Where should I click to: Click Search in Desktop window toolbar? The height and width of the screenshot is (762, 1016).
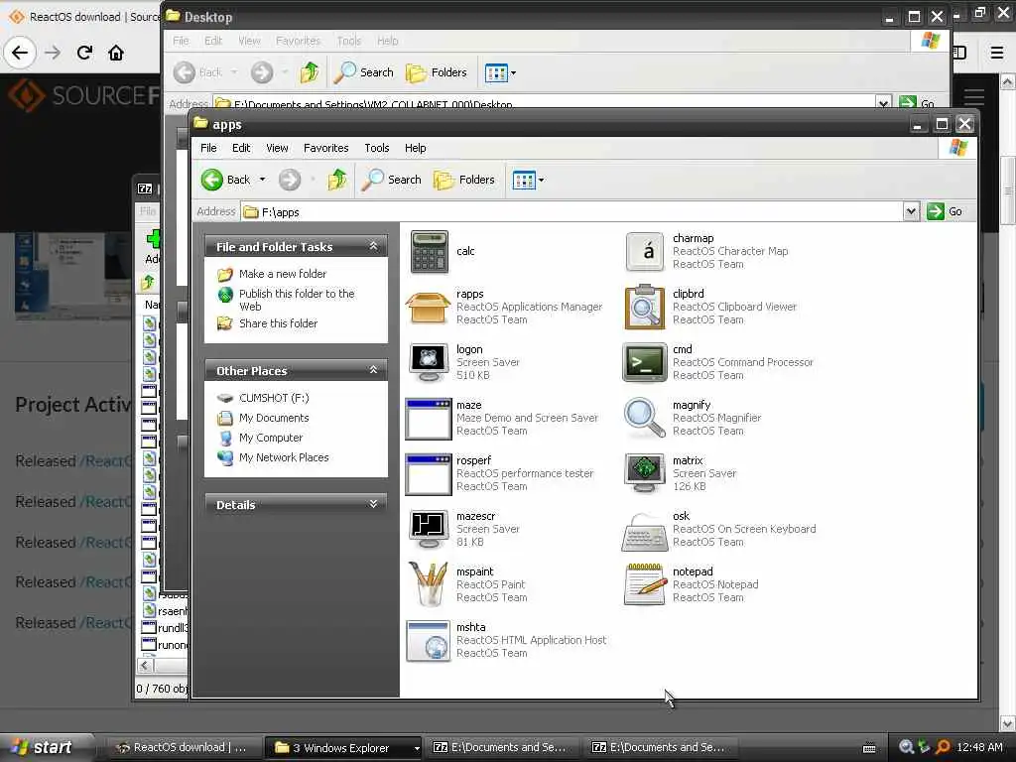tap(363, 72)
